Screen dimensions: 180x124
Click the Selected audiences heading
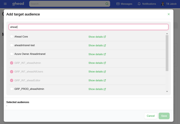(x=18, y=102)
